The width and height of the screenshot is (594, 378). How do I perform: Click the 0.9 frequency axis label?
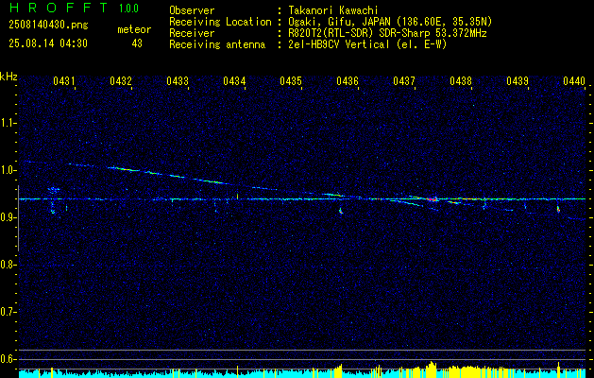pos(8,217)
